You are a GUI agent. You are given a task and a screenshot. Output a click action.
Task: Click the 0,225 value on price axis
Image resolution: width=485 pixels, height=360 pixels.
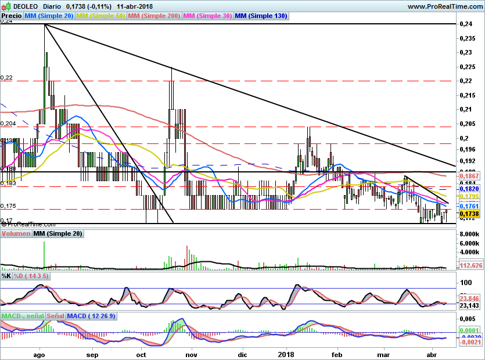click(x=468, y=67)
